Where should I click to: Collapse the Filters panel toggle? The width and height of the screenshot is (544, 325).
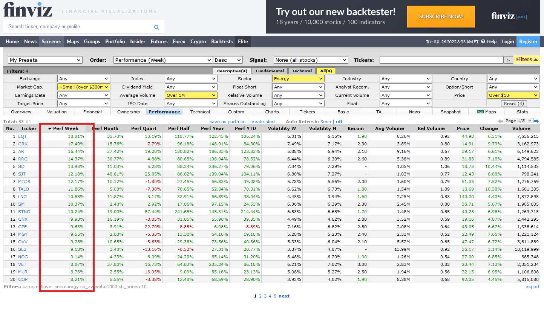pyautogui.click(x=527, y=60)
